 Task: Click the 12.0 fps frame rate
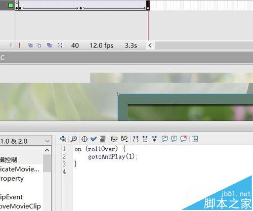click(x=101, y=46)
